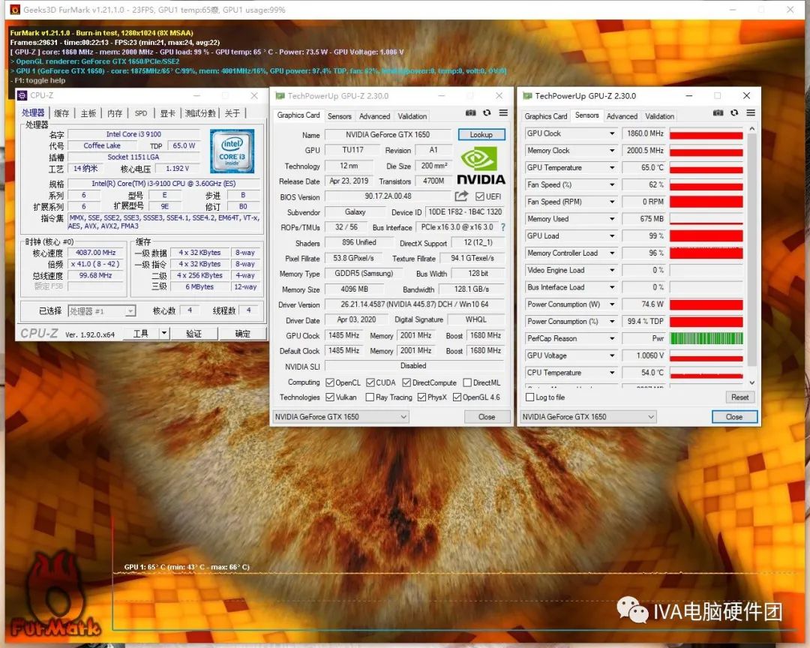Click GPU-Z Sensors window title icon
810x648 pixels.
(x=527, y=95)
